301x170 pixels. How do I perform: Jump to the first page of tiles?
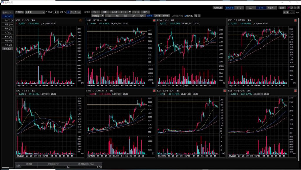pos(284,12)
